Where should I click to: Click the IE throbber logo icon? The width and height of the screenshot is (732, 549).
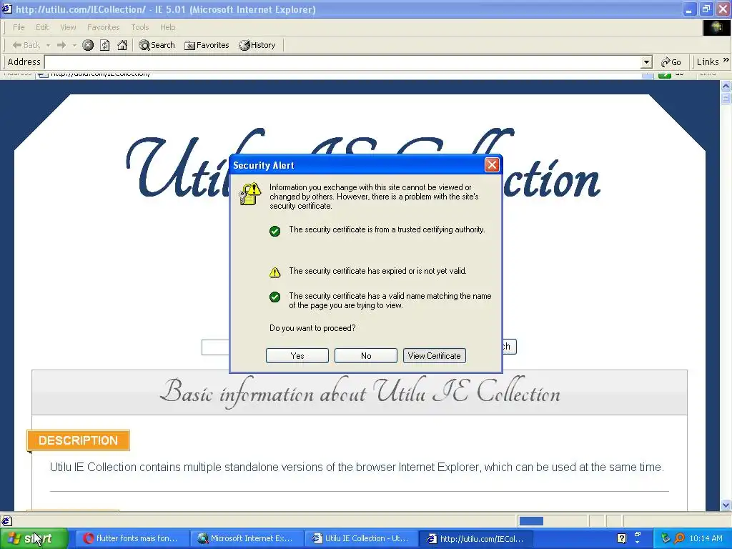[x=716, y=28]
